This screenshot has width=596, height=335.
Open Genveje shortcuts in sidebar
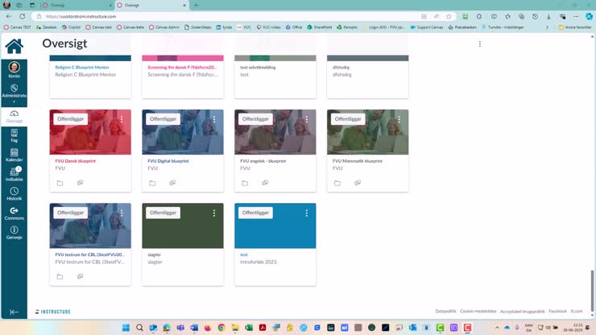point(14,233)
